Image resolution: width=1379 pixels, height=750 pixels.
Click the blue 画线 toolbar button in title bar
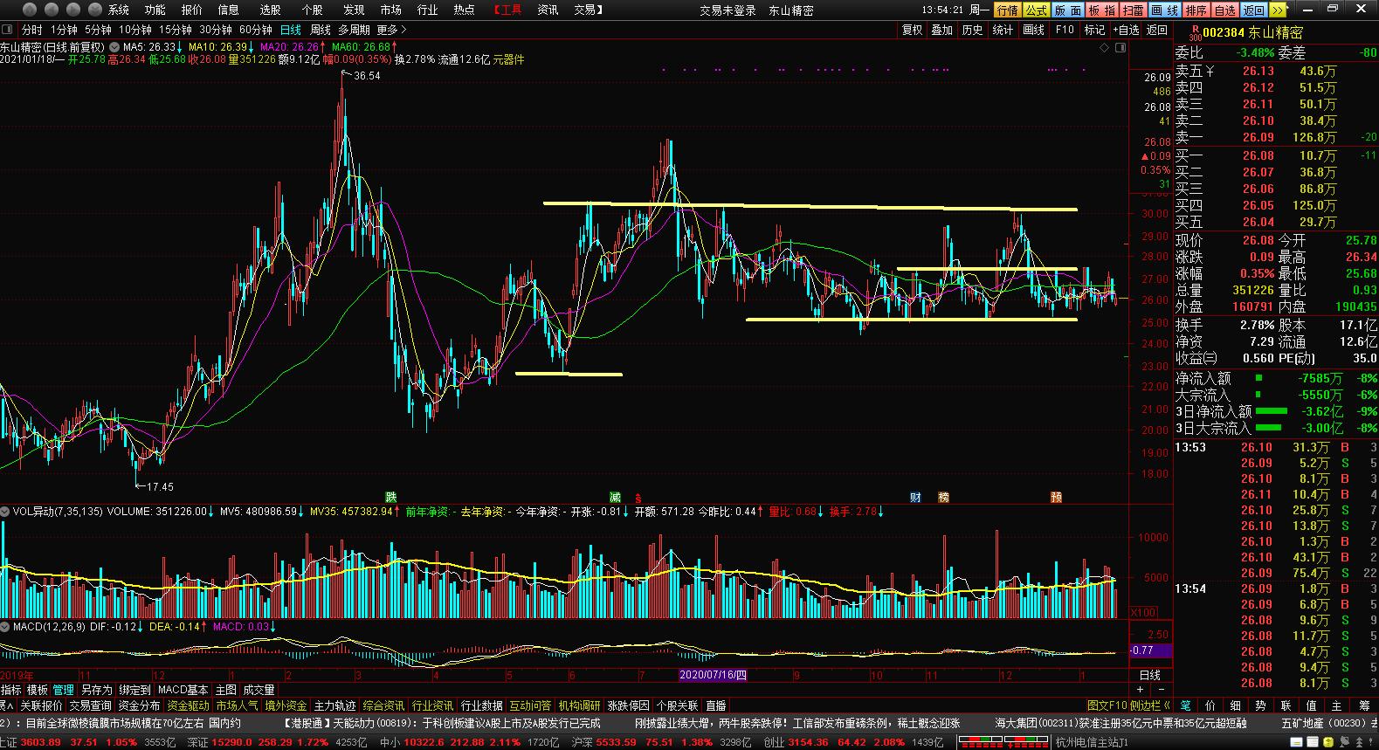pos(1163,10)
